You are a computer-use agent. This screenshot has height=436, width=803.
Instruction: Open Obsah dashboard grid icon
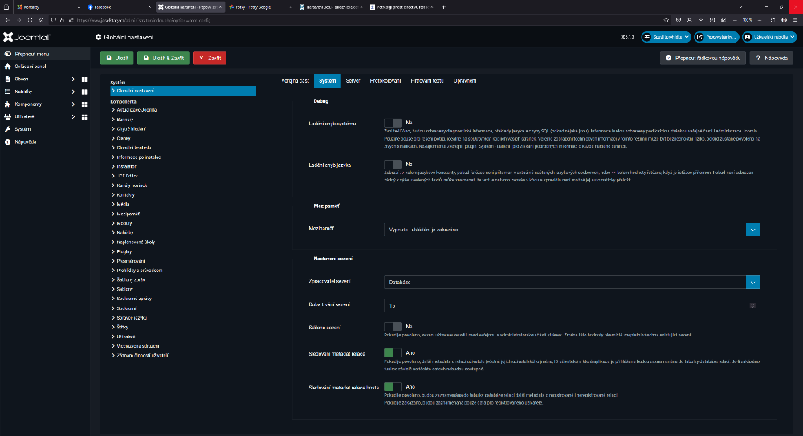pyautogui.click(x=84, y=79)
